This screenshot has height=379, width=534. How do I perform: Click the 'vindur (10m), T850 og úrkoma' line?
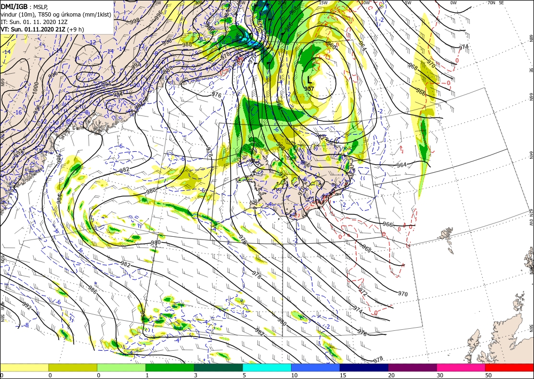coord(56,14)
